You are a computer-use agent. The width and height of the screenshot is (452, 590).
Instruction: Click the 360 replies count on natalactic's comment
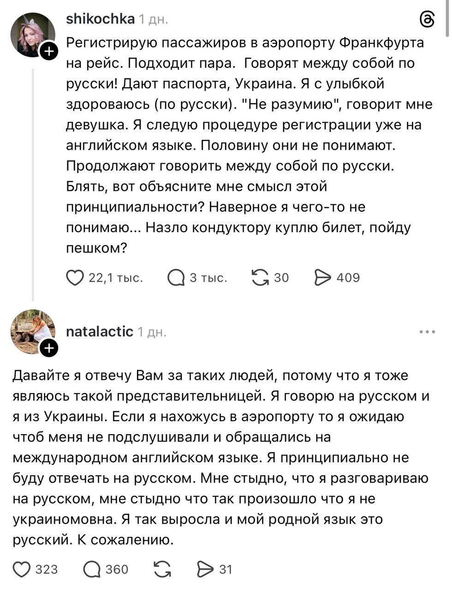click(x=117, y=570)
